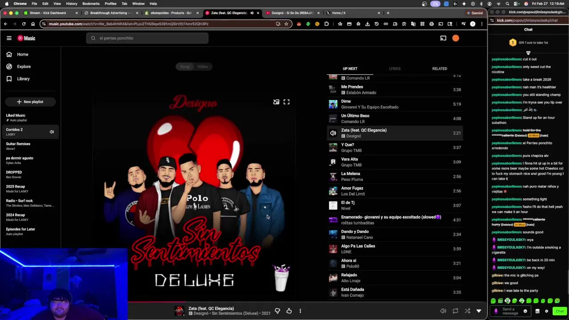The width and height of the screenshot is (569, 320).
Task: Bookmark this page with the star
Action: pyautogui.click(x=286, y=24)
